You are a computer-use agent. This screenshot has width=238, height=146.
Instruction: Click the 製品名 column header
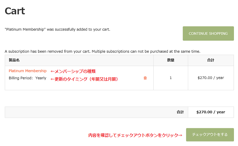pos(14,60)
